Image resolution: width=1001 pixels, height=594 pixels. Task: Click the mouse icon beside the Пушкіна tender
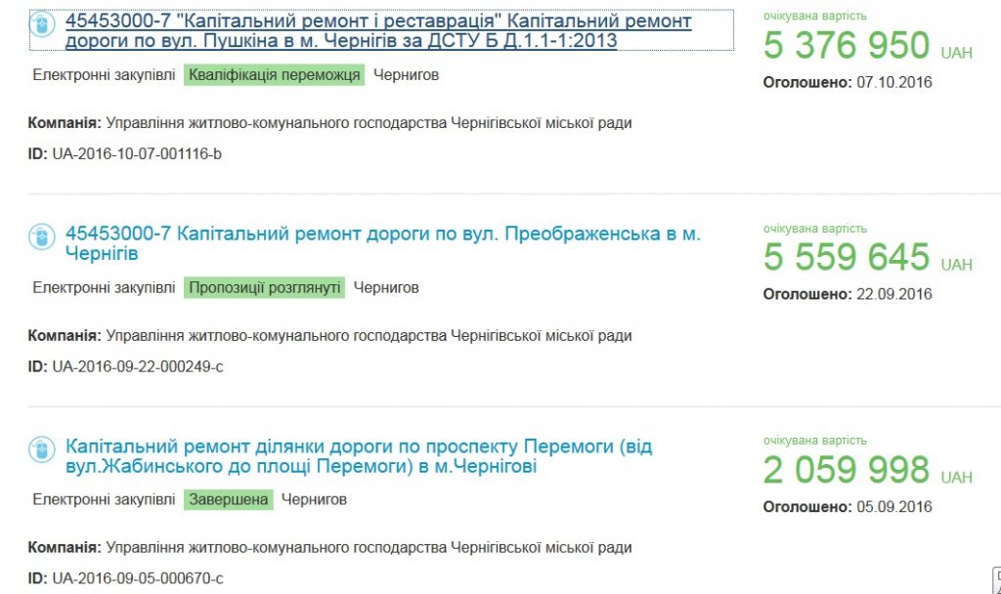(41, 24)
